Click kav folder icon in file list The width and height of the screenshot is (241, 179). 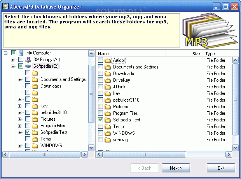pyautogui.click(x=108, y=93)
